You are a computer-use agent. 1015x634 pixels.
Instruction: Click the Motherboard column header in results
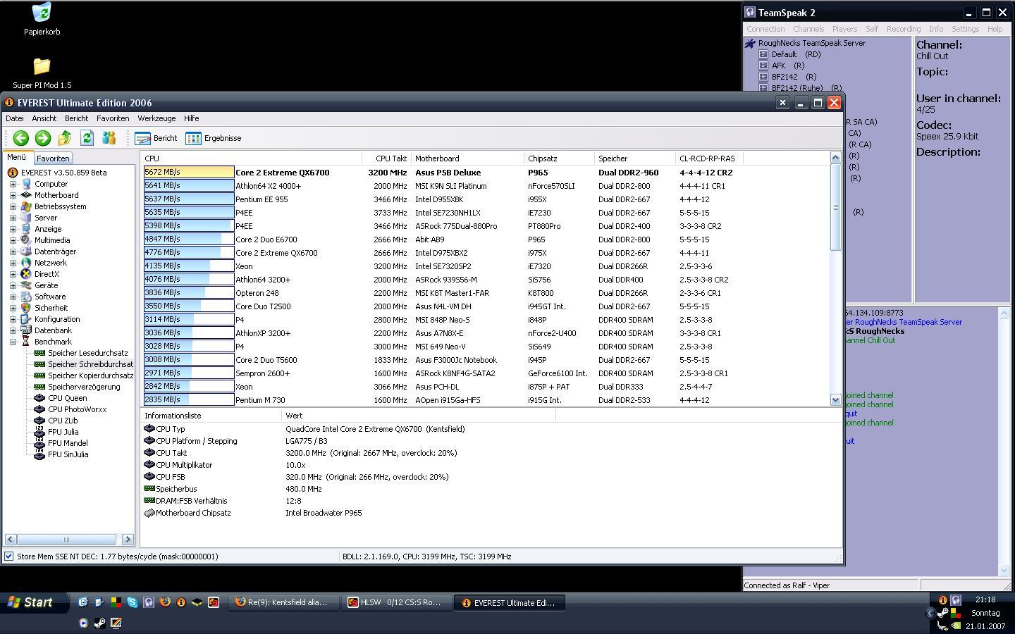point(467,158)
